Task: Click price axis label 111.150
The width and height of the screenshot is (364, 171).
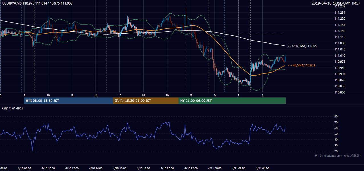Action: click(x=340, y=31)
